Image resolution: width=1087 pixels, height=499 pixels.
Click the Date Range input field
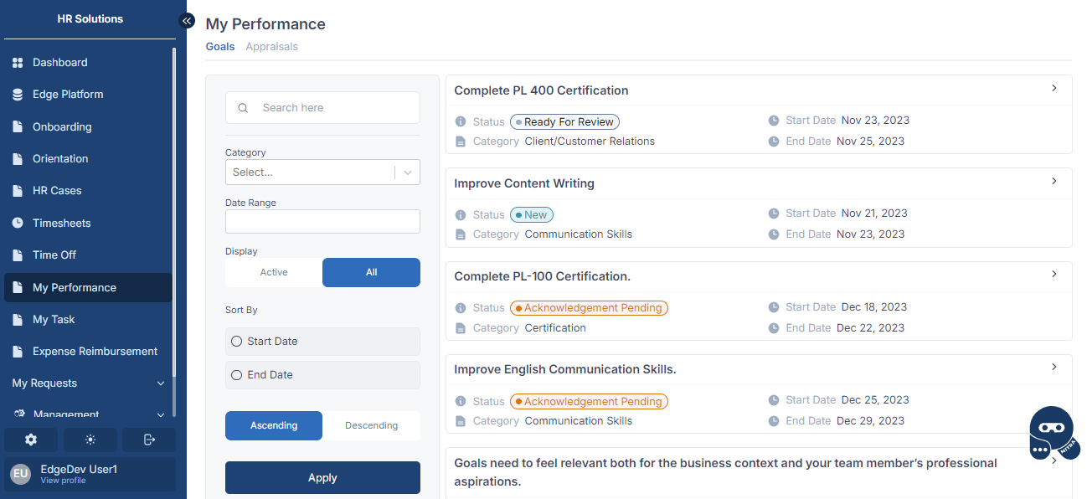point(322,222)
